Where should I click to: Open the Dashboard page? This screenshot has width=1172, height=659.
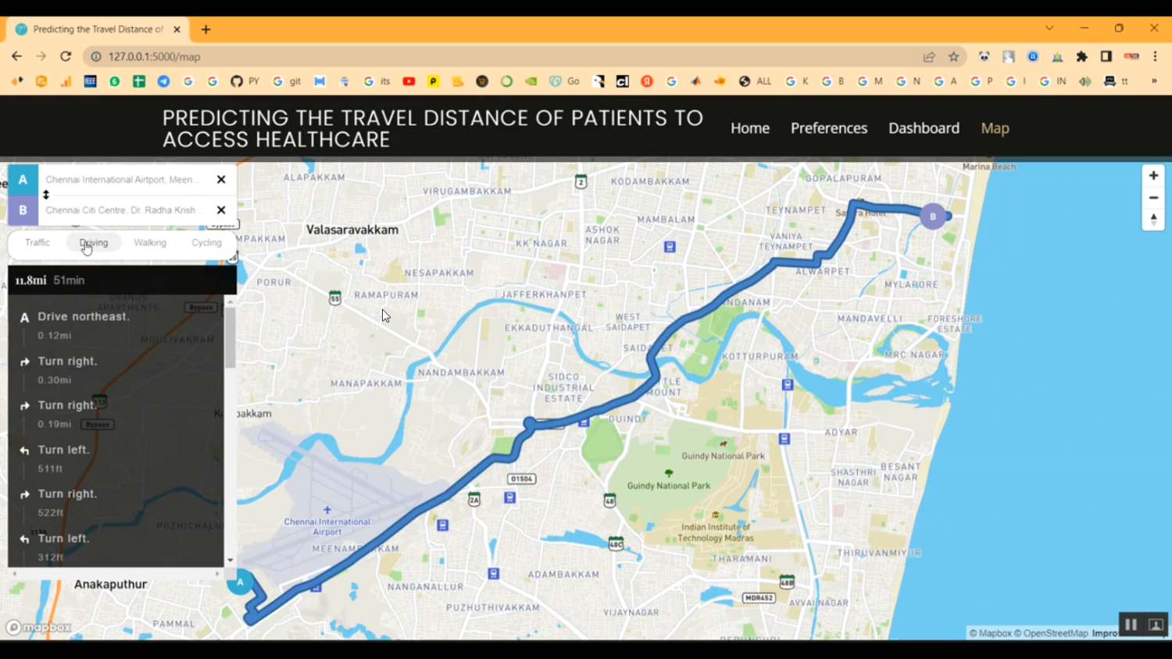[924, 128]
